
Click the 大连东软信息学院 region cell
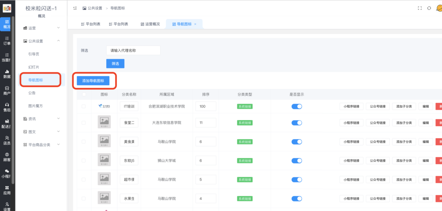[x=167, y=123]
